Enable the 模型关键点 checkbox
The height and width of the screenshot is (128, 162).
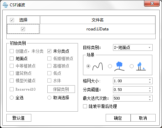point(12,81)
